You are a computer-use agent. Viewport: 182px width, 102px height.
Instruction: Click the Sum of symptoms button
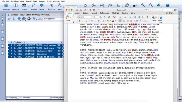tap(57, 98)
